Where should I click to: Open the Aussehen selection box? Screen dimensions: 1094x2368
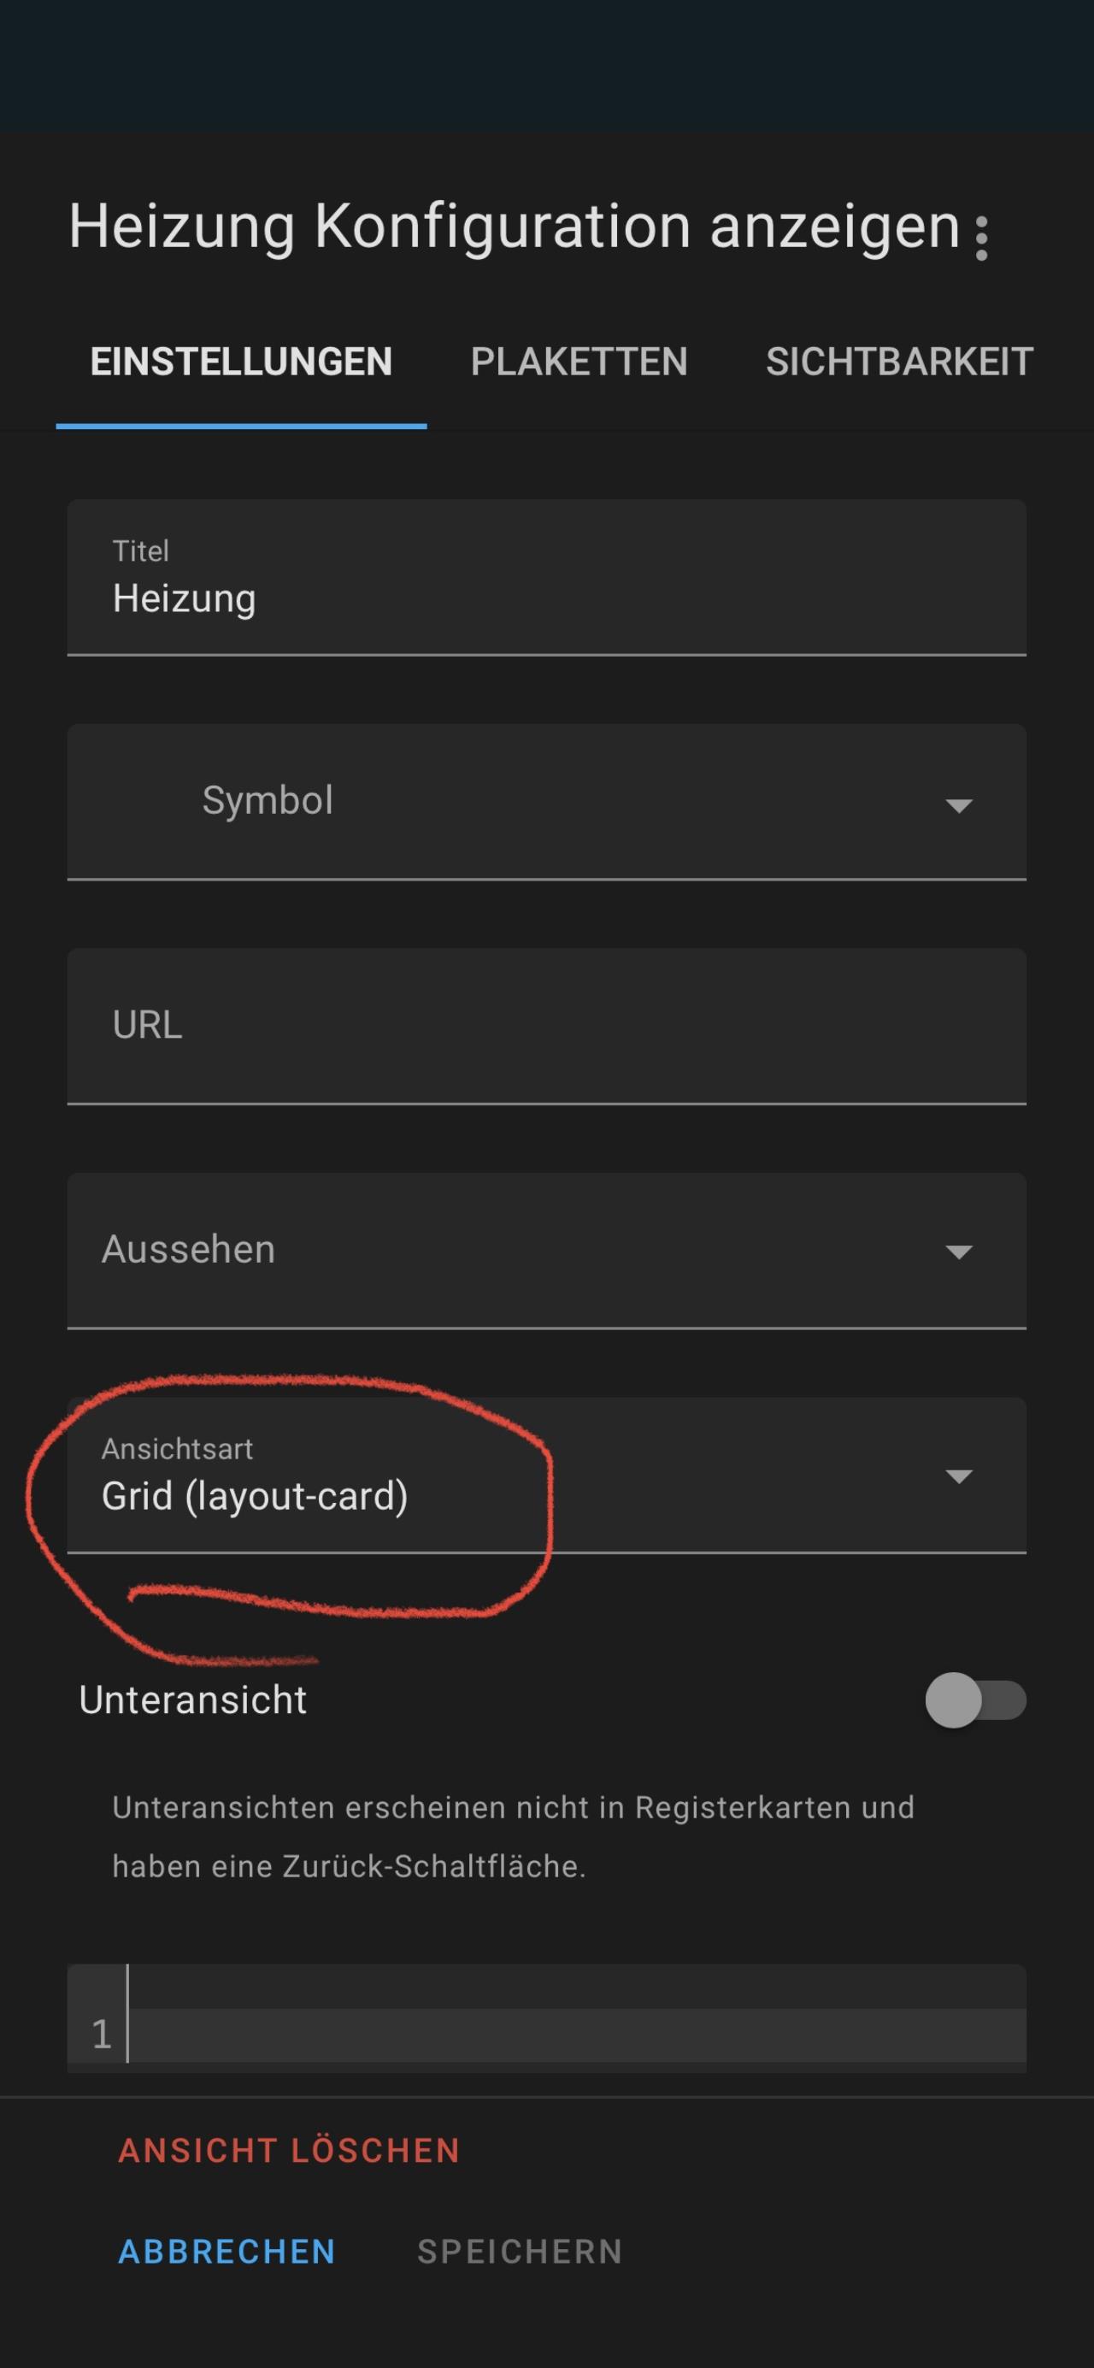click(546, 1250)
